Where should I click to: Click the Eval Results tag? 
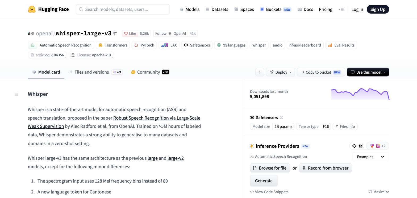(341, 45)
